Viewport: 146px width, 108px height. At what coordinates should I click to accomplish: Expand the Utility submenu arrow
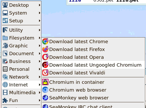(x=40, y=30)
